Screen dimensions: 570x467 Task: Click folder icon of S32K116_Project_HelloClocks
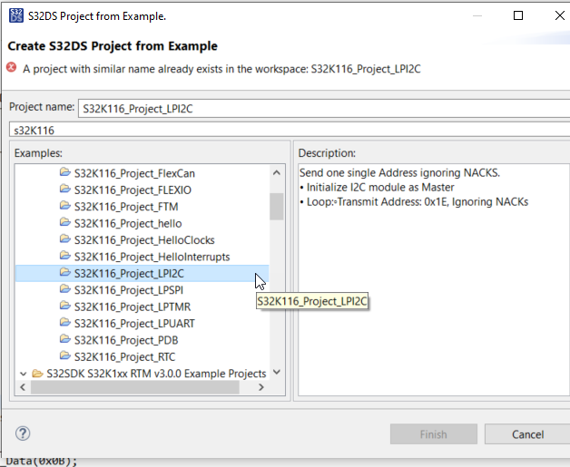[x=65, y=239]
